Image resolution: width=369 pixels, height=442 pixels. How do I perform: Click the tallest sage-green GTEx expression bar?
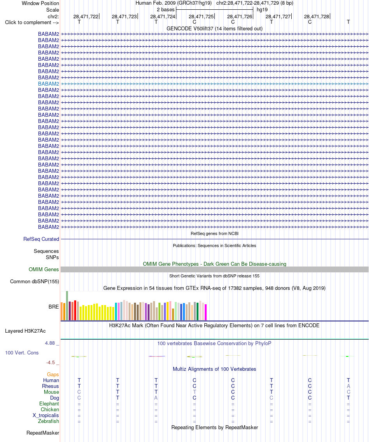click(x=67, y=305)
